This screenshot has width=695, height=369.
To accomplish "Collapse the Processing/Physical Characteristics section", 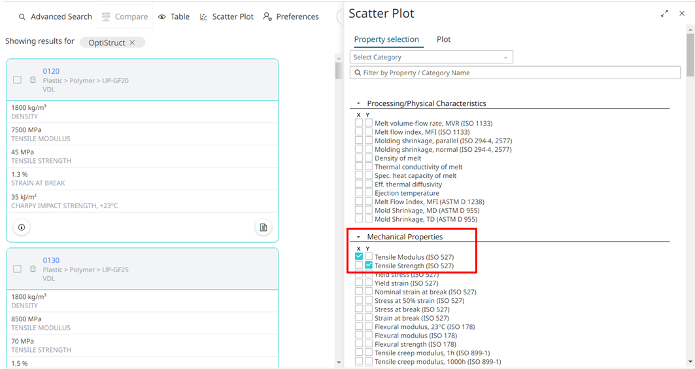I will click(358, 103).
